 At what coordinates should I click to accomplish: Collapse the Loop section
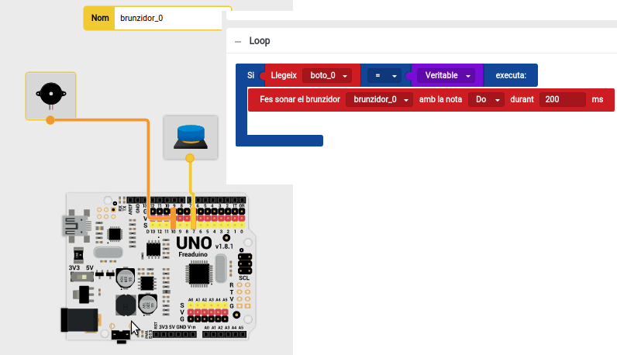[x=239, y=41]
